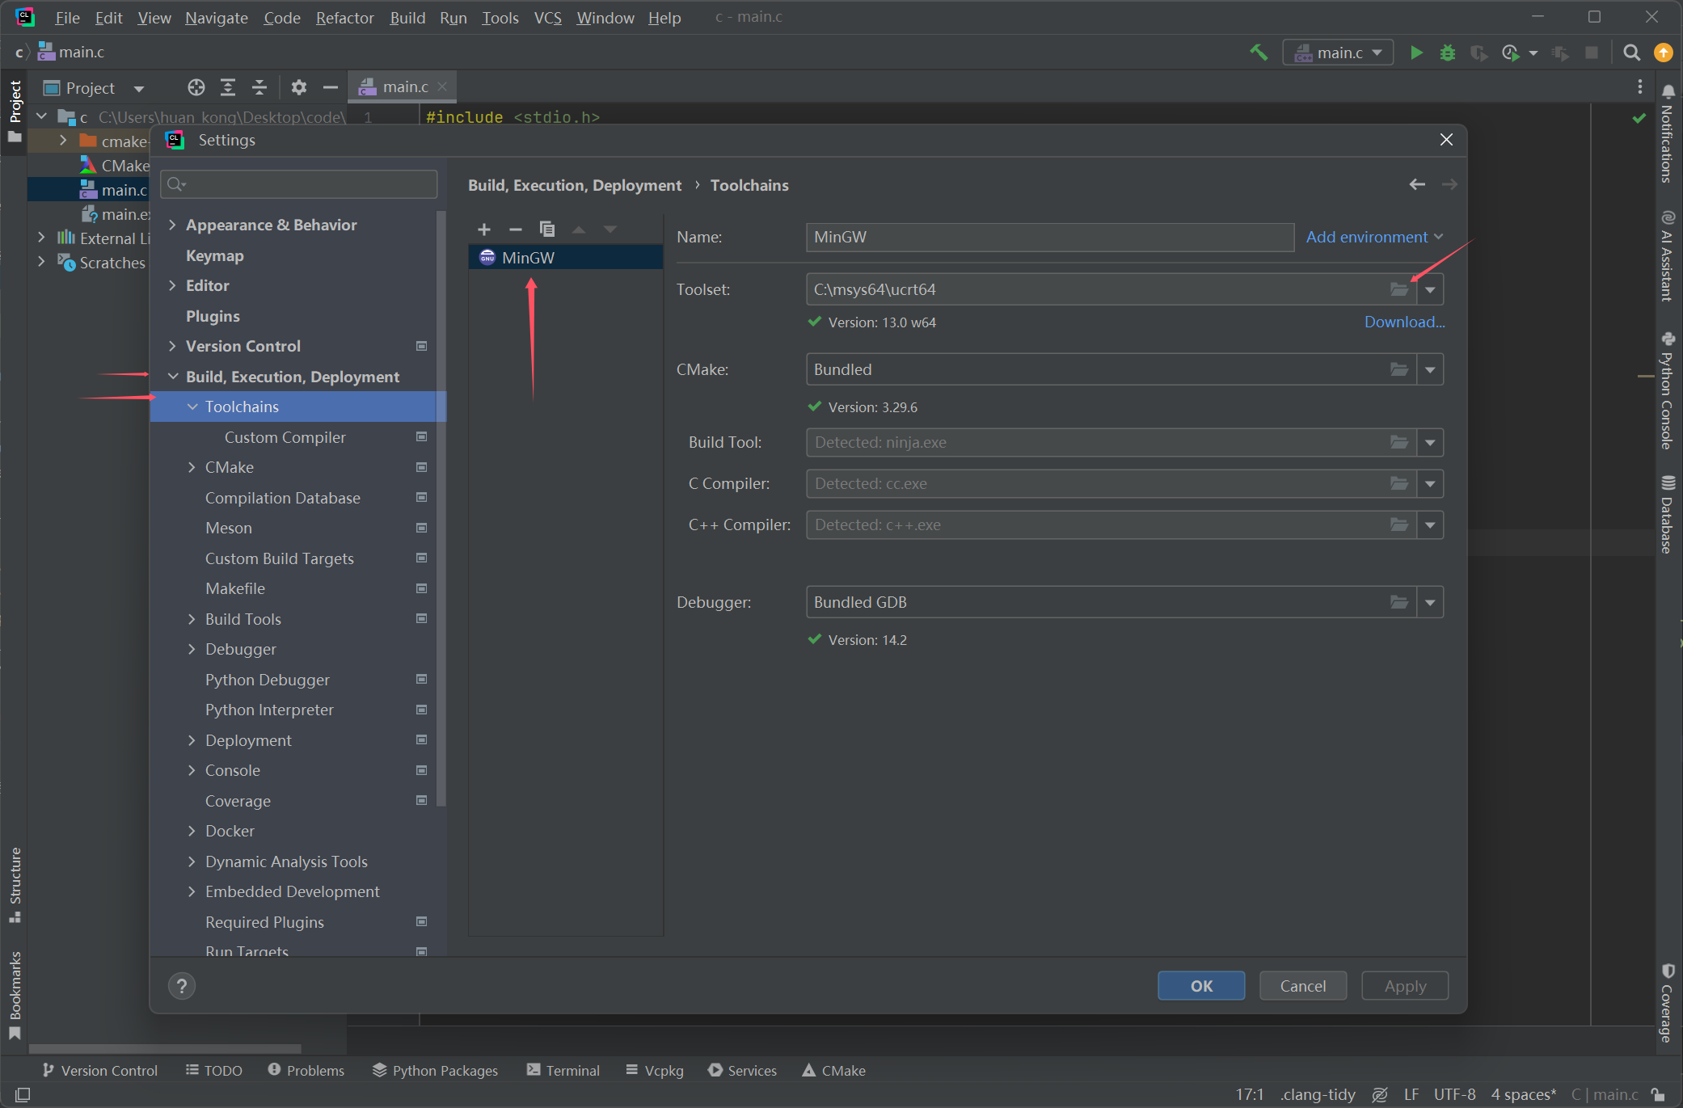Open the Build menu
The height and width of the screenshot is (1108, 1683).
(x=407, y=17)
